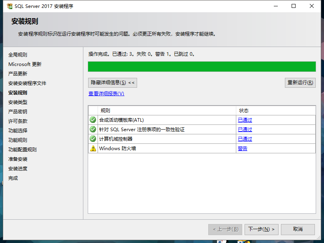Open the 警告 link for Windows 防火墙
The height and width of the screenshot is (243, 324).
242,149
